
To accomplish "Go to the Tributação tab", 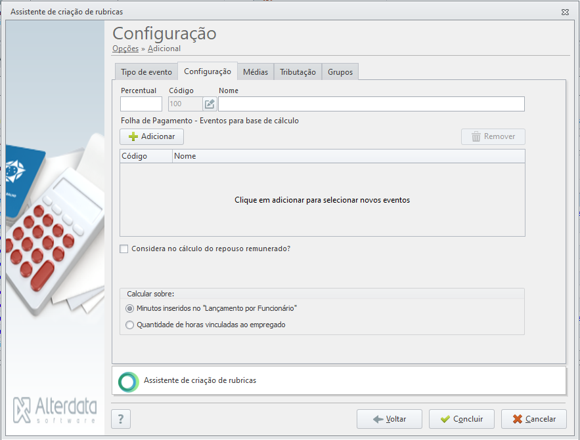I will coord(298,72).
